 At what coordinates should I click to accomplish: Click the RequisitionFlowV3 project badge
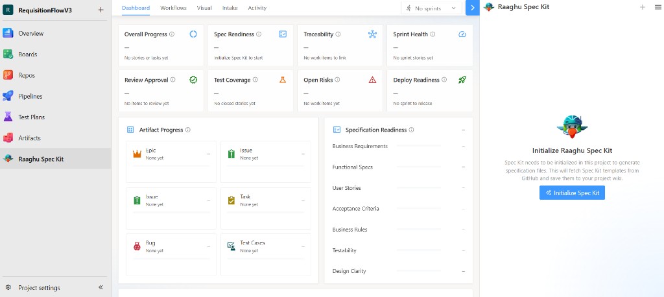point(8,10)
